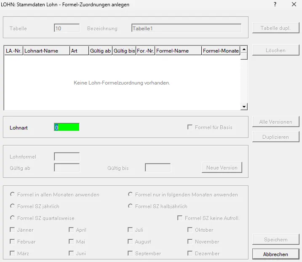Click the table list scrollbar thumb
This screenshot has height=262, width=302.
[244, 56]
